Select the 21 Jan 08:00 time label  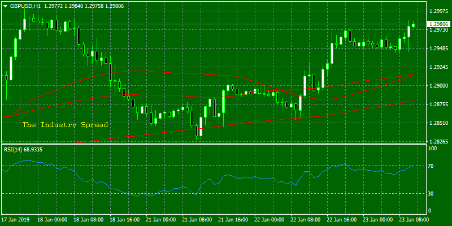tap(197, 220)
